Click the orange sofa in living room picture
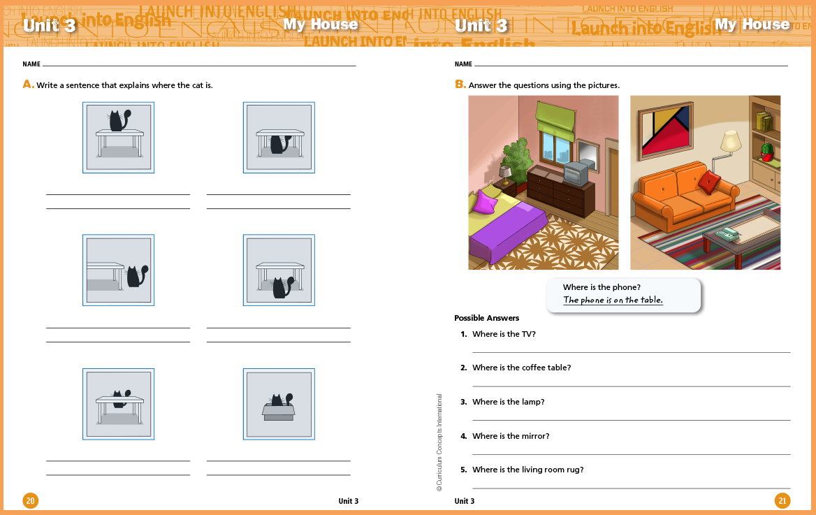Screen dimensions: 816x515 (685, 198)
